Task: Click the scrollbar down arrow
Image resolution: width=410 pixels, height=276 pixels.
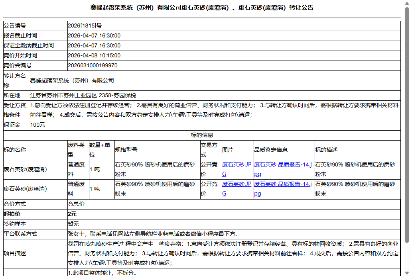Action: (x=406, y=272)
